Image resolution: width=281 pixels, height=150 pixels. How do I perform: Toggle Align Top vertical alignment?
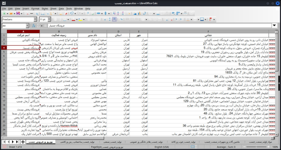coord(105,19)
